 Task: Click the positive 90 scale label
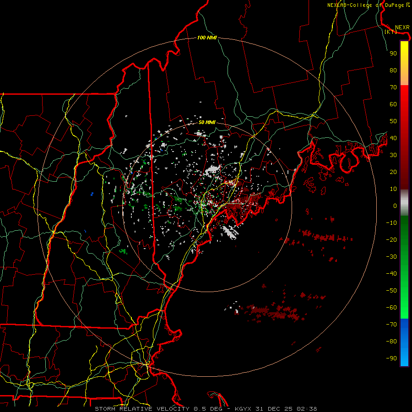[393, 54]
